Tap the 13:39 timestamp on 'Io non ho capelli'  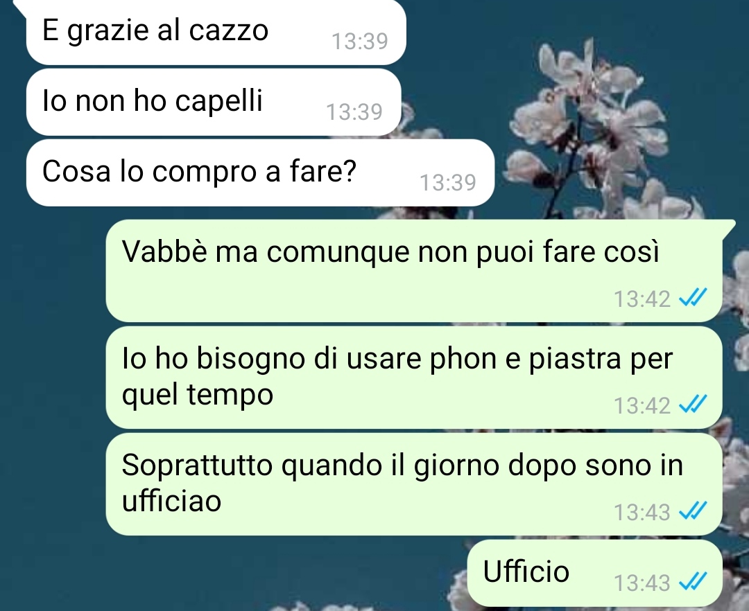point(354,112)
